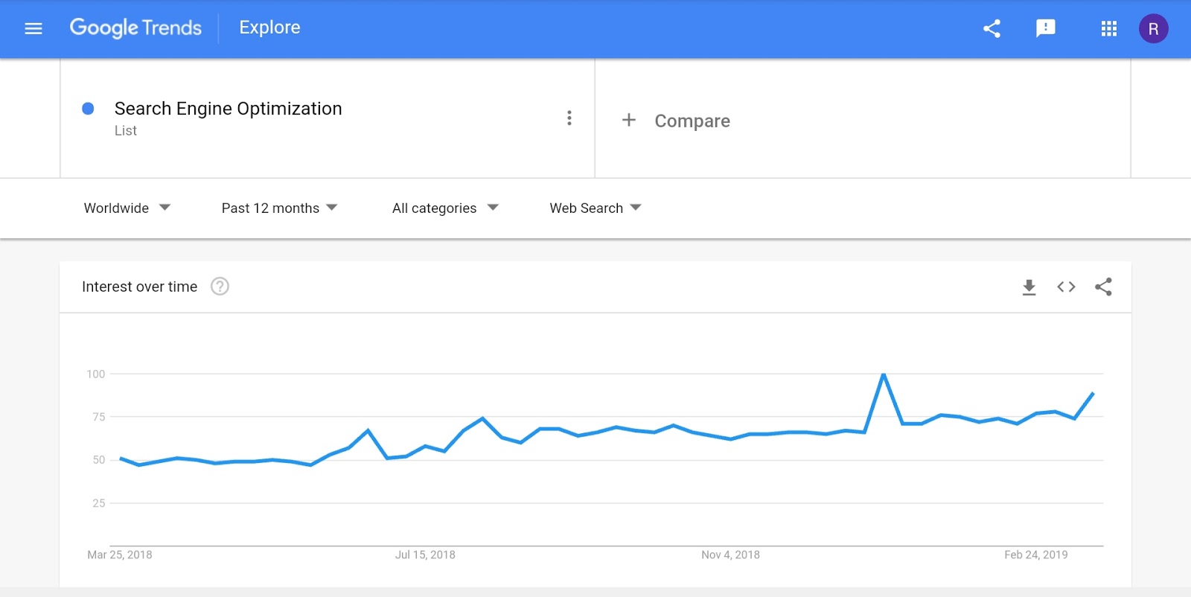Open the hamburger main menu
This screenshot has width=1191, height=597.
click(x=33, y=28)
